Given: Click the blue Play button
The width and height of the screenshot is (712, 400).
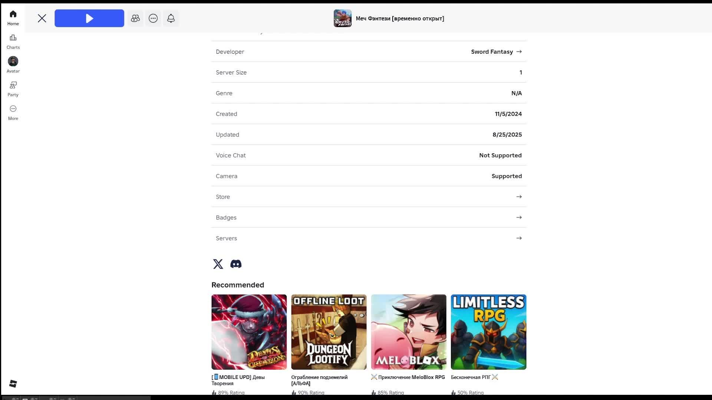Looking at the screenshot, I should [x=89, y=18].
